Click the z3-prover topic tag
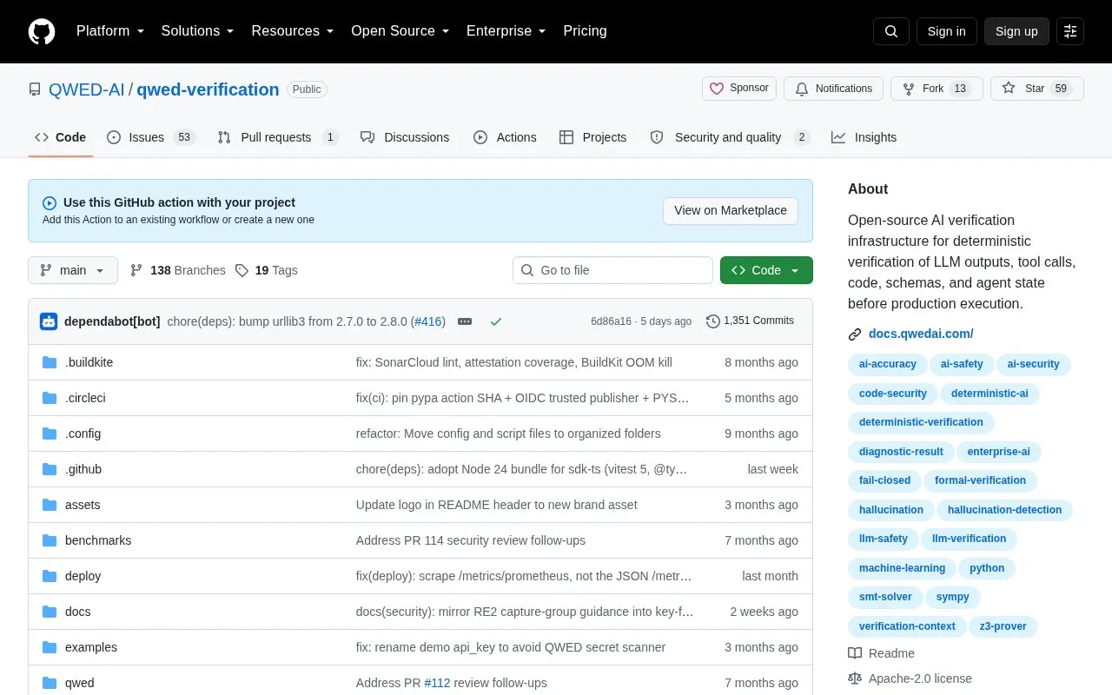Image resolution: width=1112 pixels, height=695 pixels. [1003, 626]
